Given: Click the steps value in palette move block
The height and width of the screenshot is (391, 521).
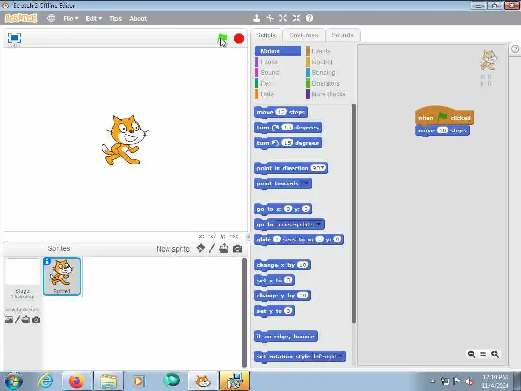Looking at the screenshot, I should pyautogui.click(x=281, y=112).
